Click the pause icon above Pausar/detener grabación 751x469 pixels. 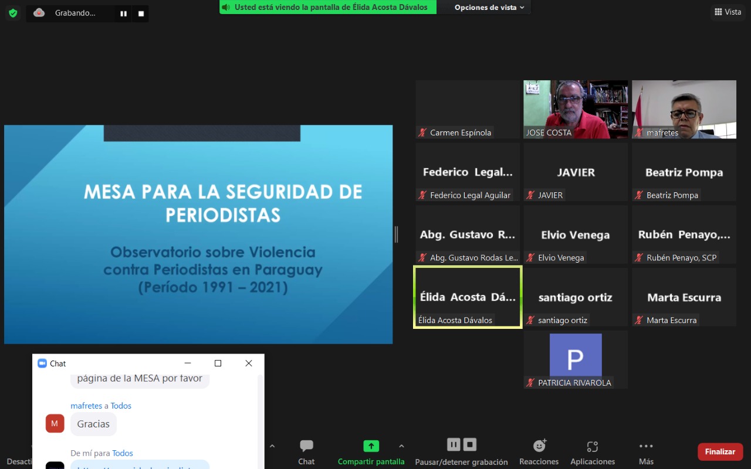pos(453,444)
